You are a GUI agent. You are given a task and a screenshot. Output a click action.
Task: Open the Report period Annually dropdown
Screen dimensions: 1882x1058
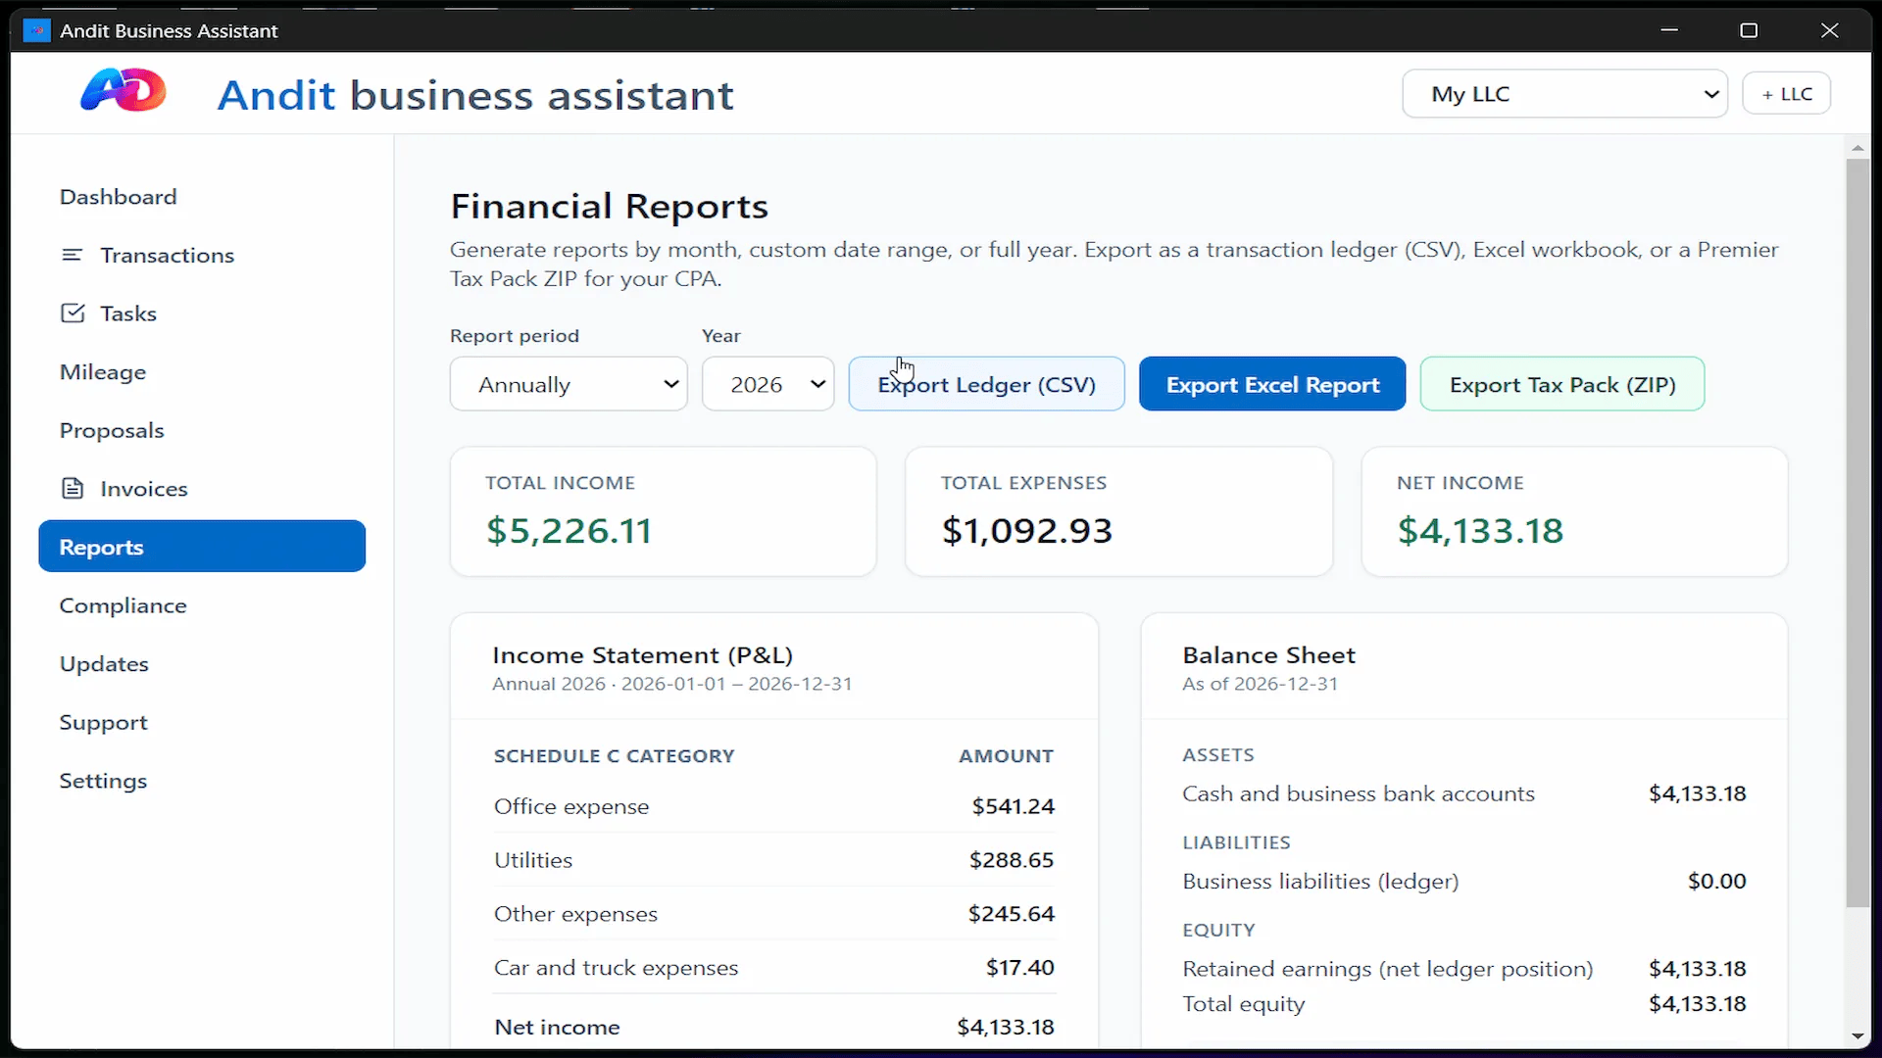click(569, 384)
